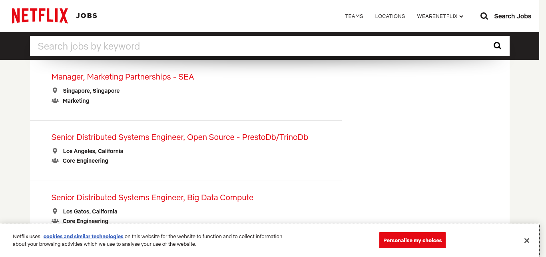
Task: Open the TEAMS navigation item
Action: pos(354,16)
